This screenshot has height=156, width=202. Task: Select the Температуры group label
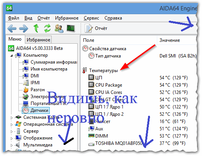click(x=103, y=71)
